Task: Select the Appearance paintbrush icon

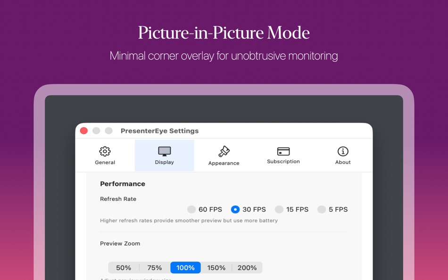Action: (x=224, y=151)
